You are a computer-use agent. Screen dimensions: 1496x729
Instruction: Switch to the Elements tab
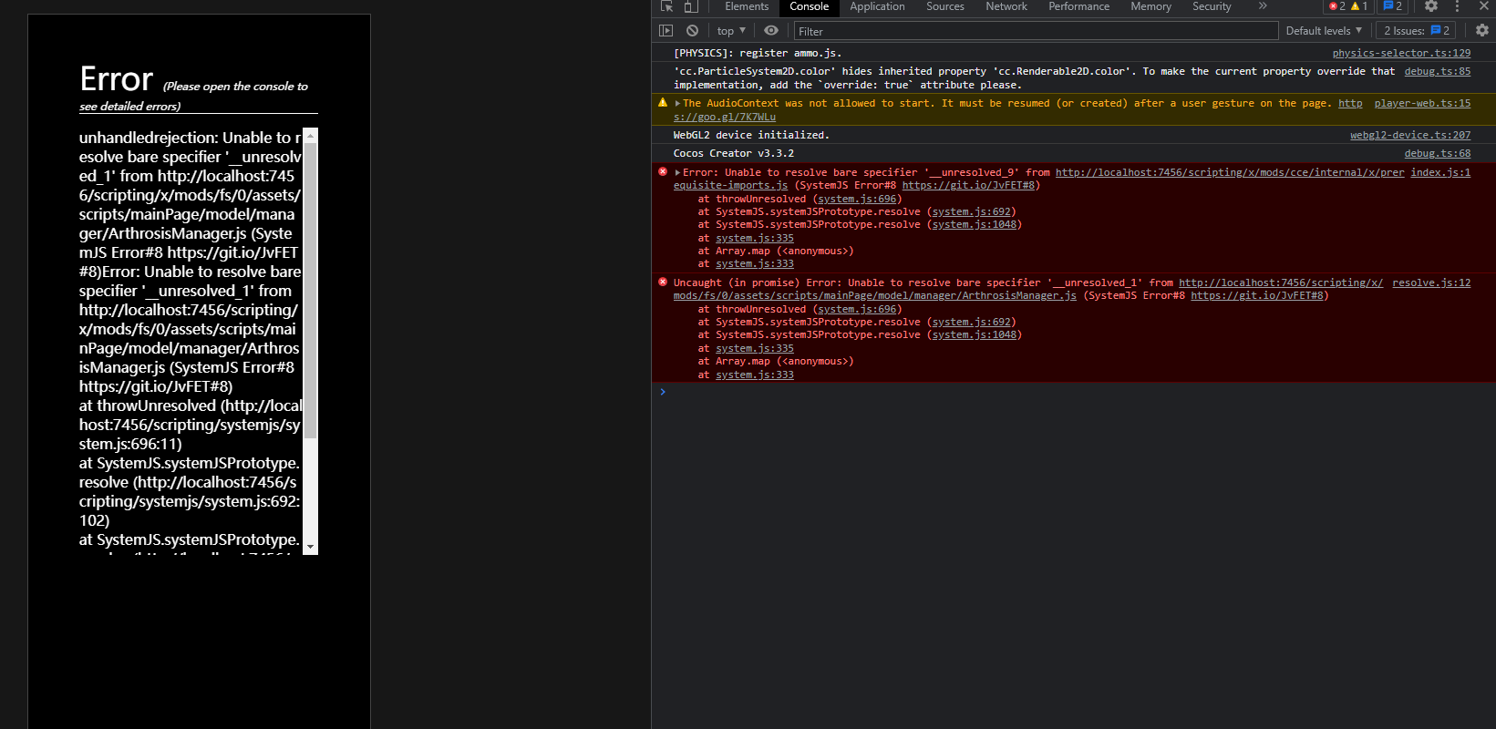coord(747,6)
